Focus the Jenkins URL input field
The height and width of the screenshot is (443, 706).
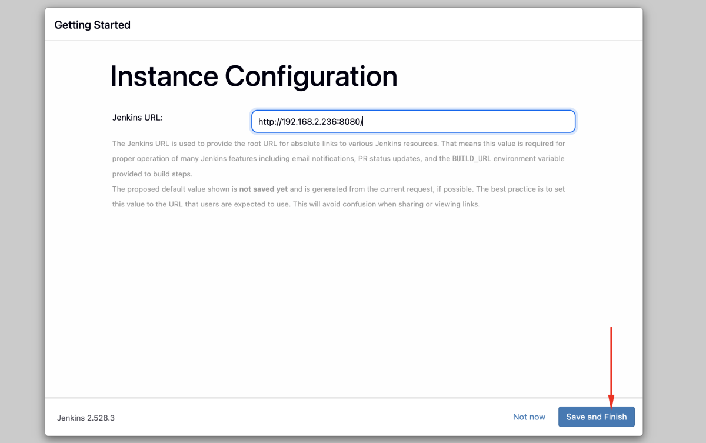point(412,122)
